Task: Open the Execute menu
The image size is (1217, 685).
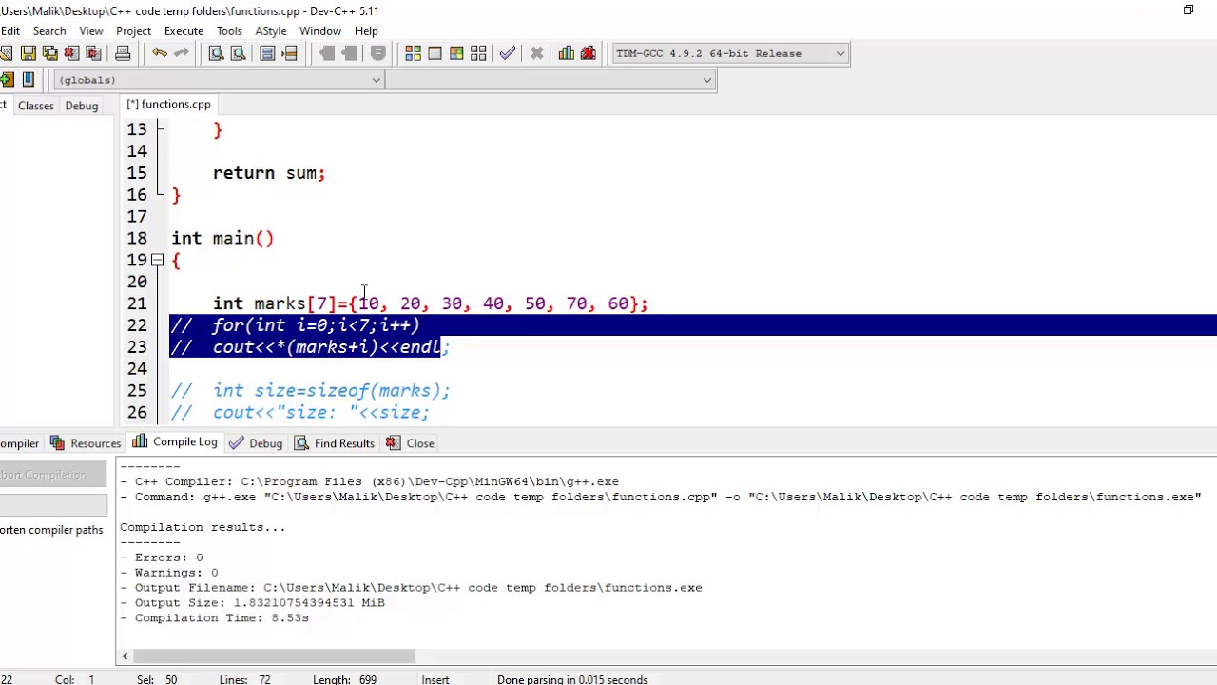Action: coord(184,30)
